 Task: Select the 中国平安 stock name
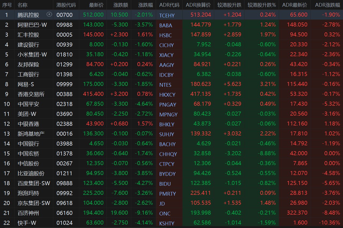[28, 104]
